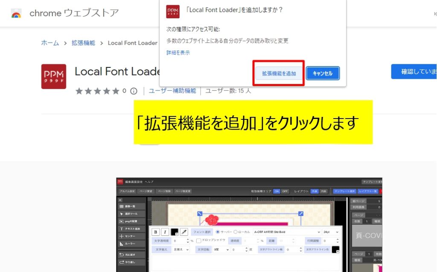
Task: Click the PPM icon in the dialog
Action: tap(173, 12)
